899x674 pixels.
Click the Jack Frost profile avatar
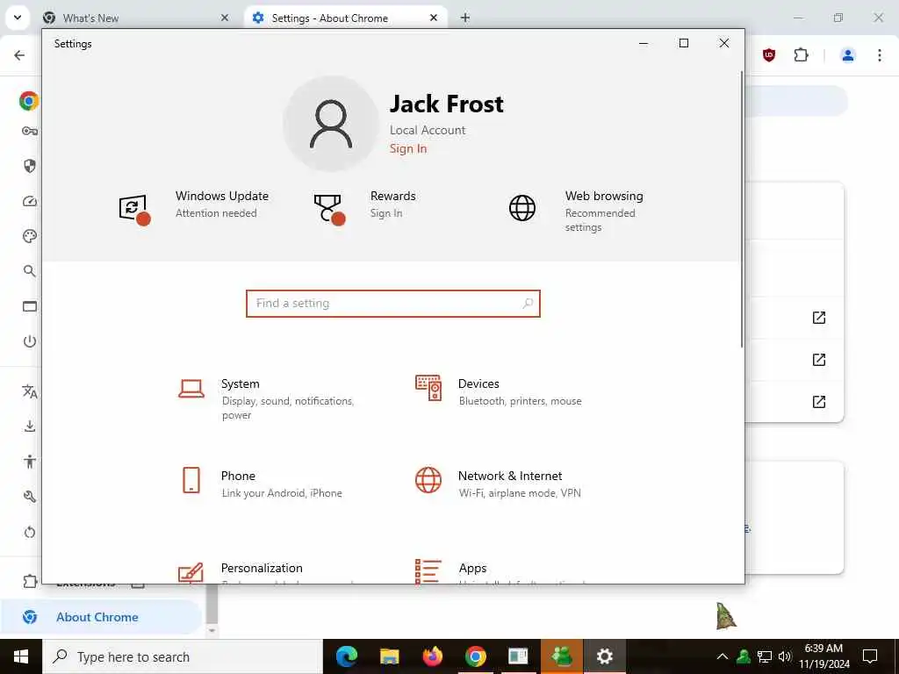pos(331,124)
